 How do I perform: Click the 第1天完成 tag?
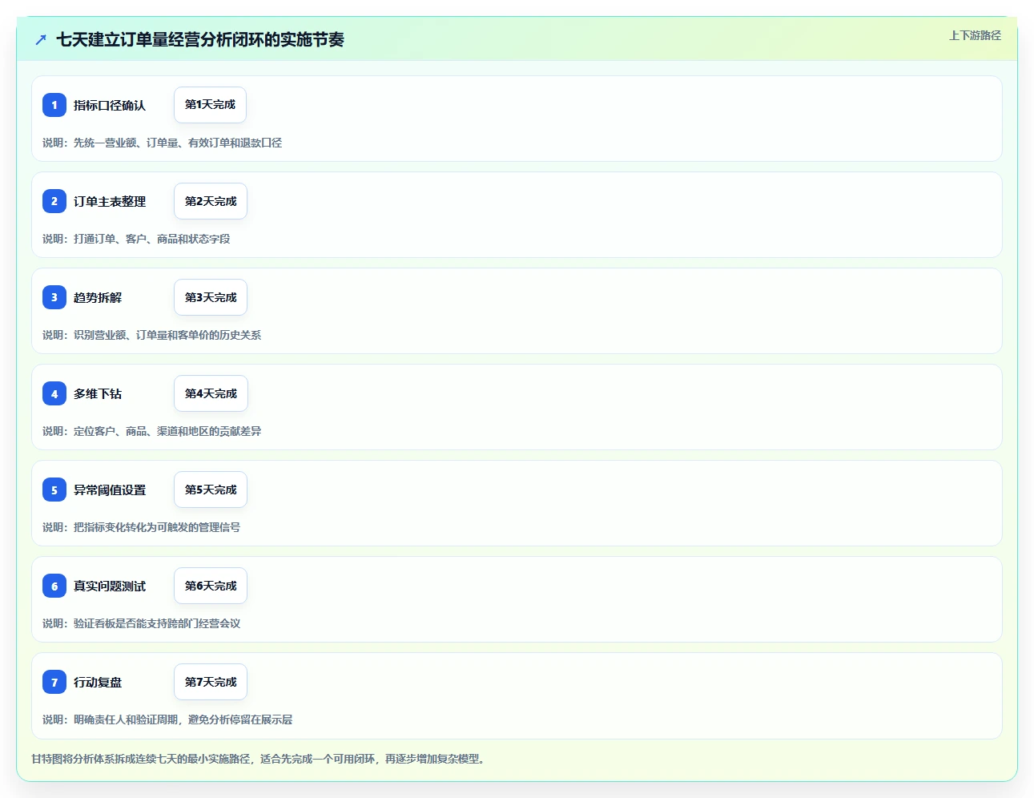pyautogui.click(x=210, y=105)
